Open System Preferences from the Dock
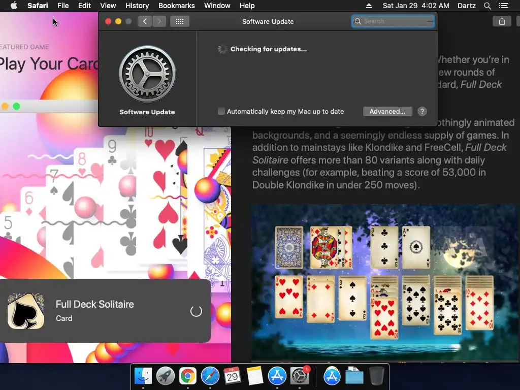Viewport: 520px width, 390px height. click(300, 376)
